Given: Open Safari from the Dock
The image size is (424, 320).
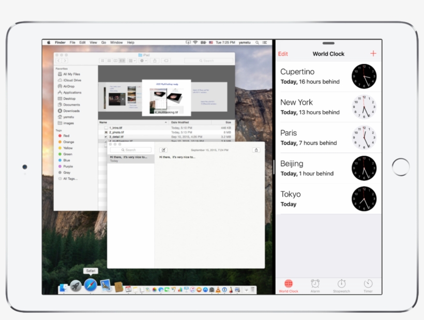Looking at the screenshot, I should point(90,285).
